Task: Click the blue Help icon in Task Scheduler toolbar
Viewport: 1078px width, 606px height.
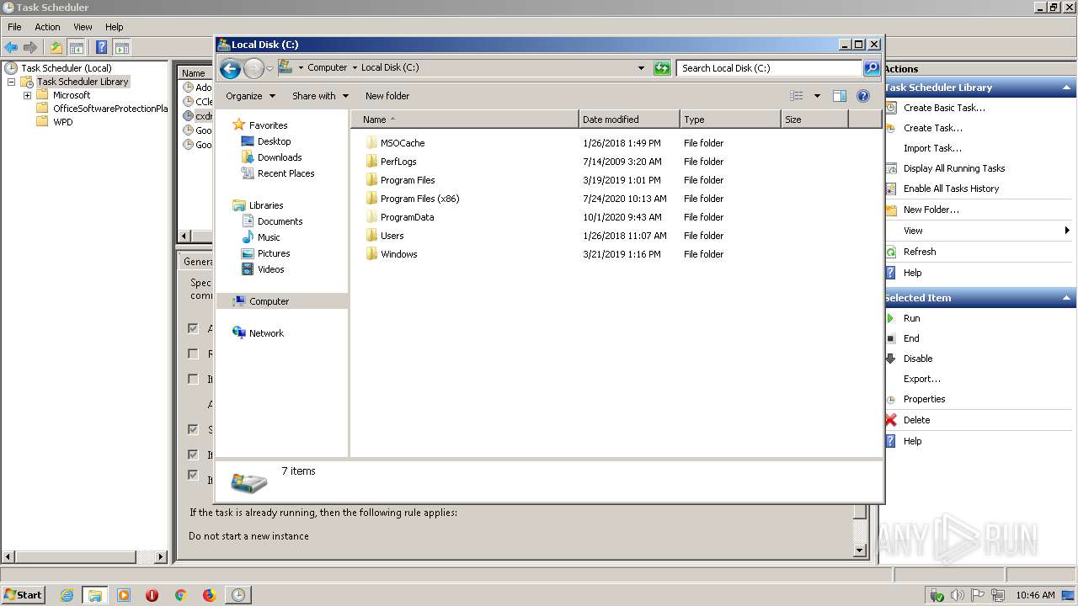Action: click(101, 47)
